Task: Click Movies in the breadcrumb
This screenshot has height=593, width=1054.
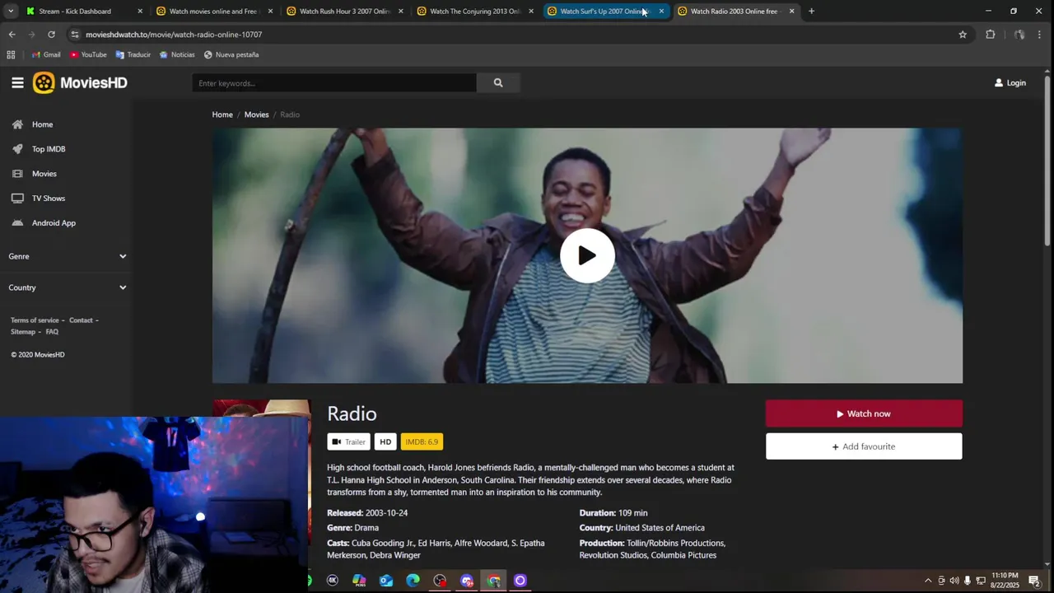Action: [x=256, y=114]
